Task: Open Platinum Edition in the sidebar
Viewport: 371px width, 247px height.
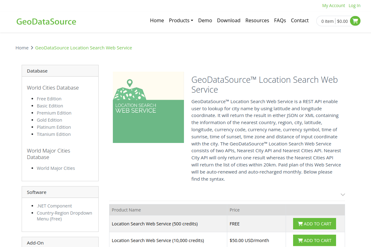Action: 54,127
